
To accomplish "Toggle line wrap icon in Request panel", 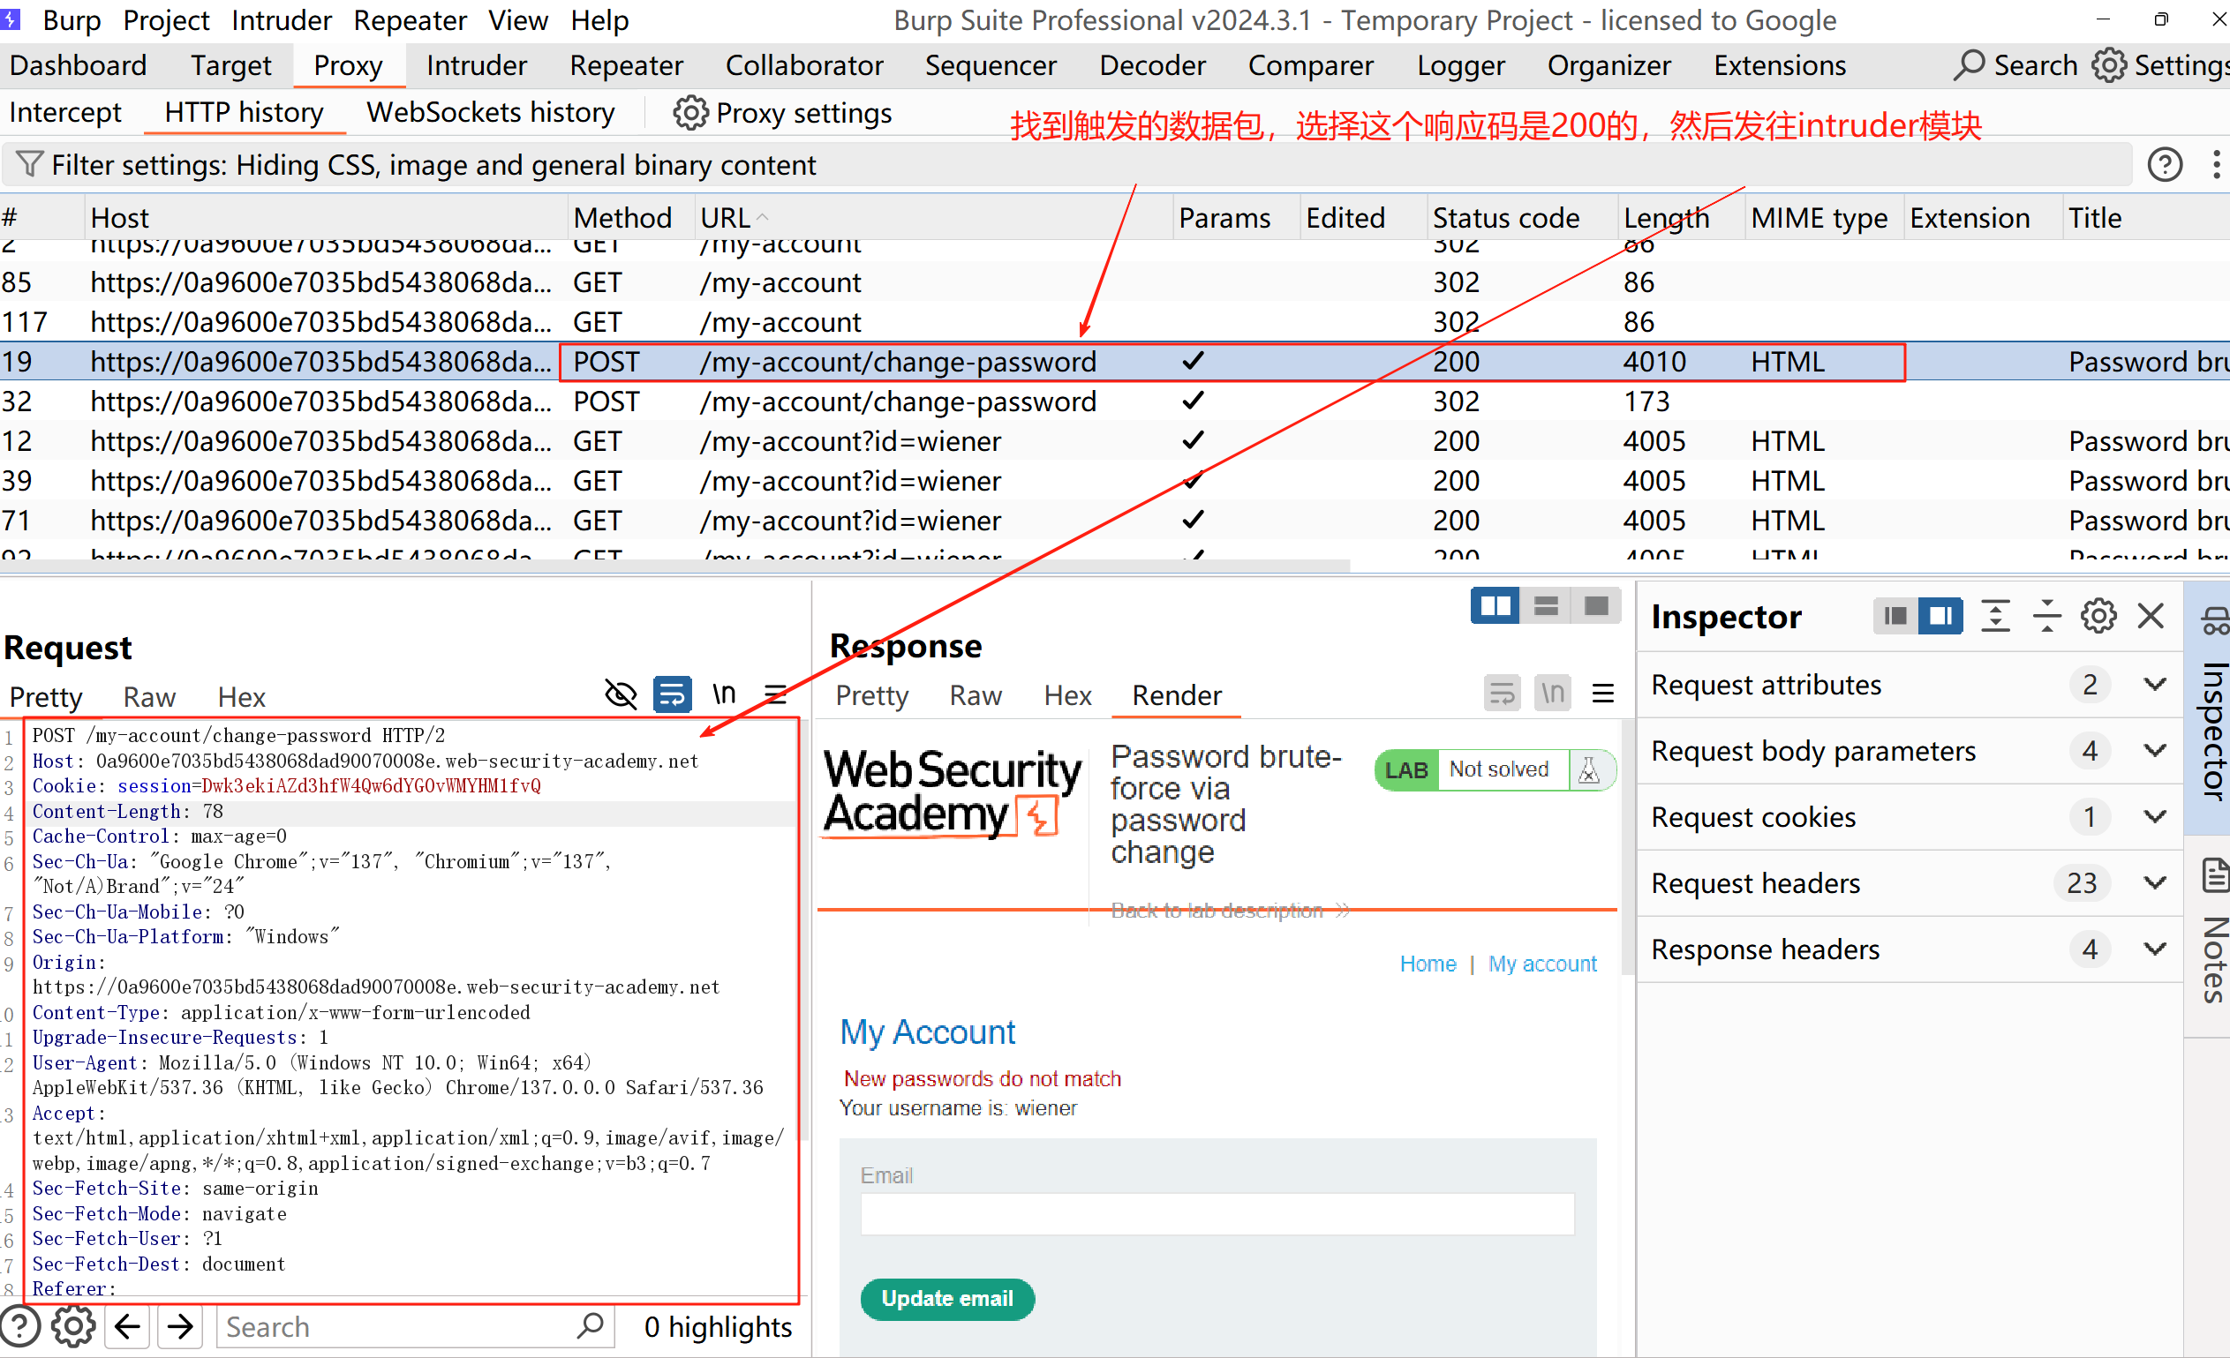I will [673, 694].
